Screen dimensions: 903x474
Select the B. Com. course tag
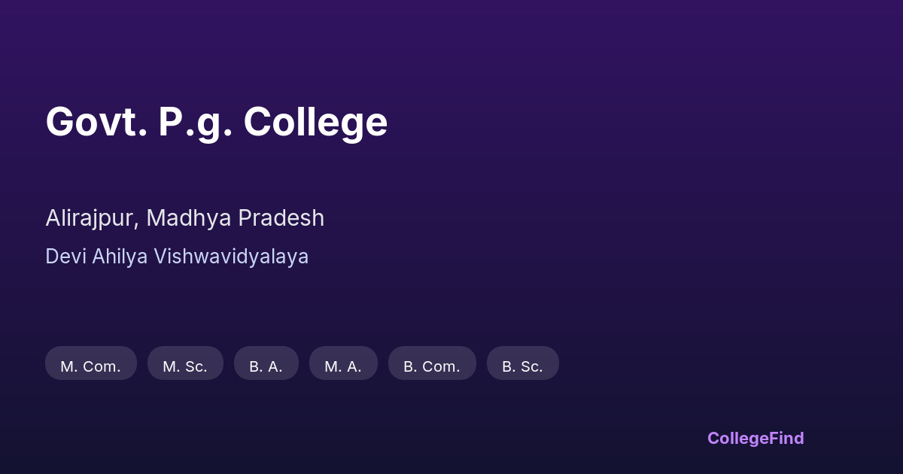(x=432, y=363)
